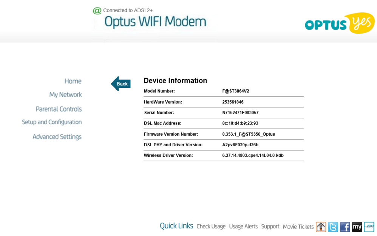Click the 'DSL Mac Address:' label
The height and width of the screenshot is (236, 377).
pyautogui.click(x=162, y=123)
